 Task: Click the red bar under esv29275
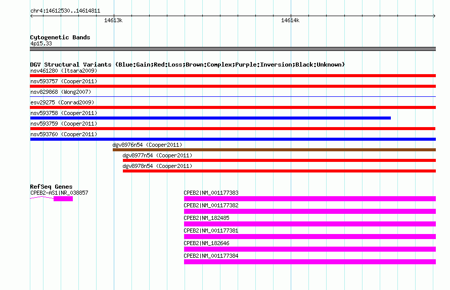[x=233, y=107]
